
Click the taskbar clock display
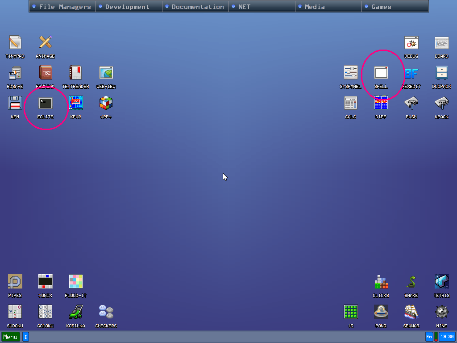447,337
